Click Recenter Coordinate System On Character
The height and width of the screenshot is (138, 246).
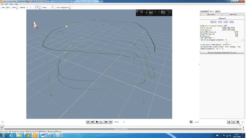pos(222,53)
